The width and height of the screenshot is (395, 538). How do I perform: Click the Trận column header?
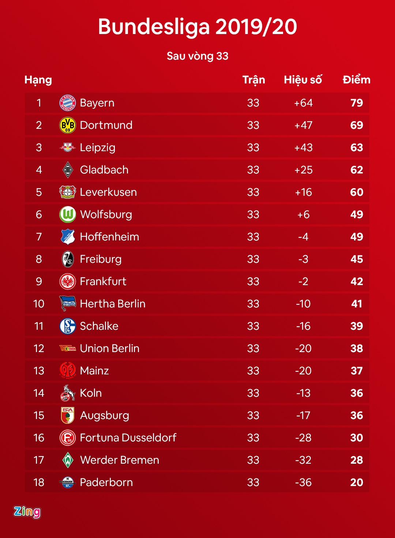click(x=253, y=80)
